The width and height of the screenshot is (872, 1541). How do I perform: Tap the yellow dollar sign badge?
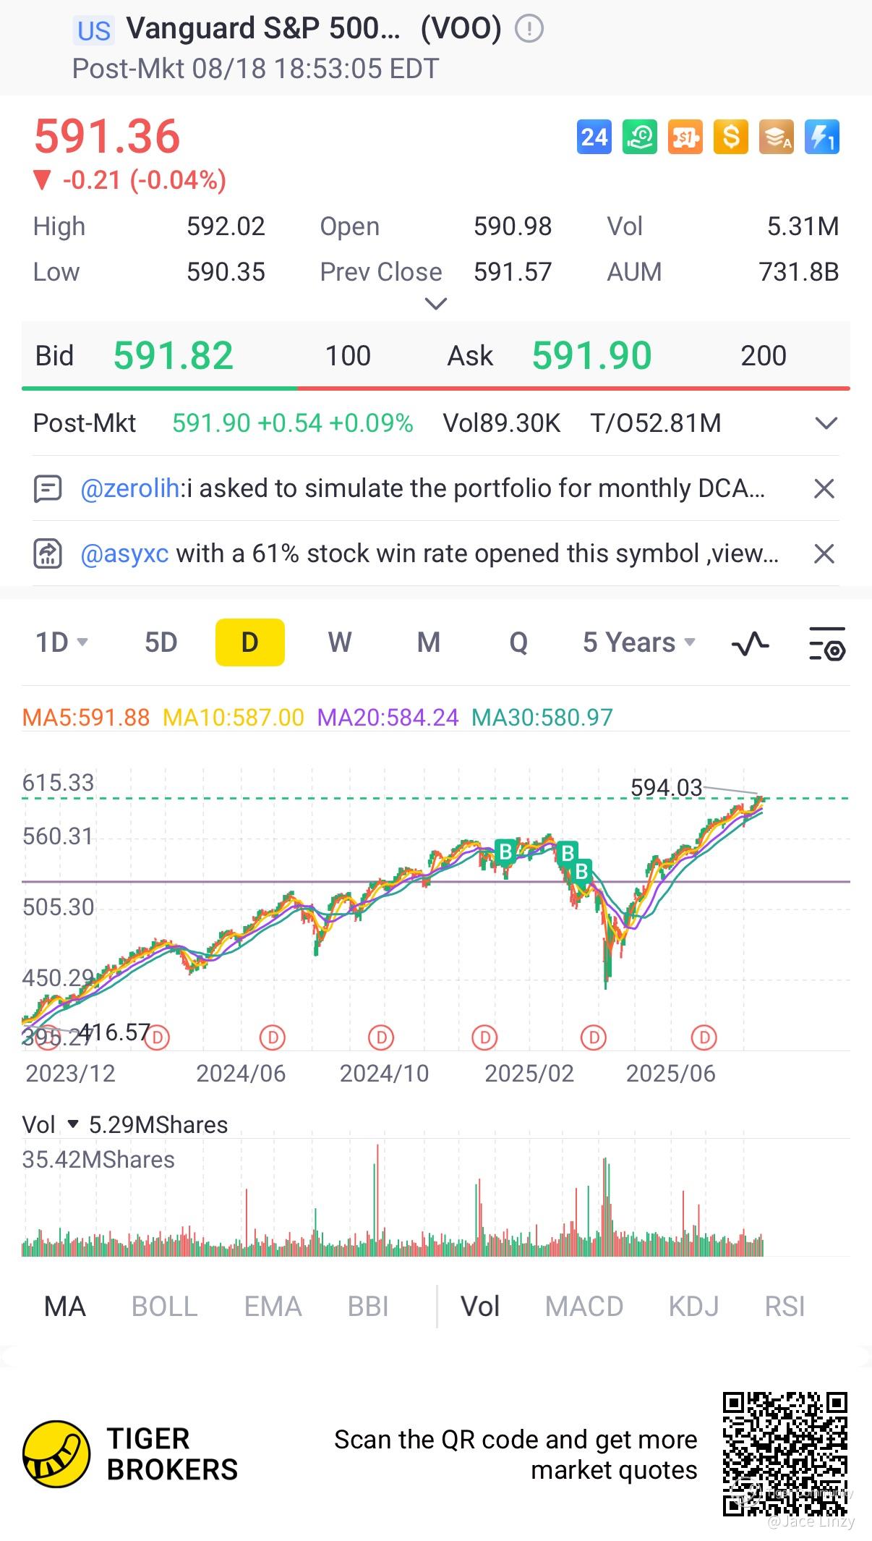(x=731, y=137)
